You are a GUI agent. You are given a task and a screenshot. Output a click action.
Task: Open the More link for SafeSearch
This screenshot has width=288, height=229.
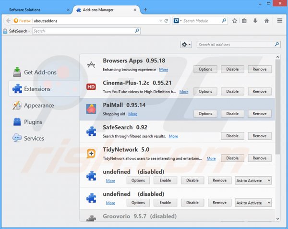173,136
